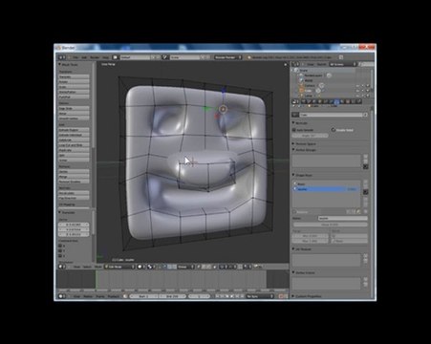Open the Render menu
Viewport: 431px width, 344px height.
95,57
